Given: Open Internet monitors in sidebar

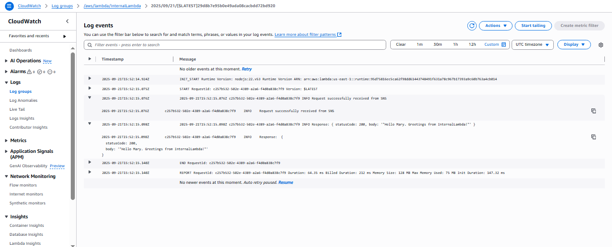Looking at the screenshot, I should click(x=26, y=194).
